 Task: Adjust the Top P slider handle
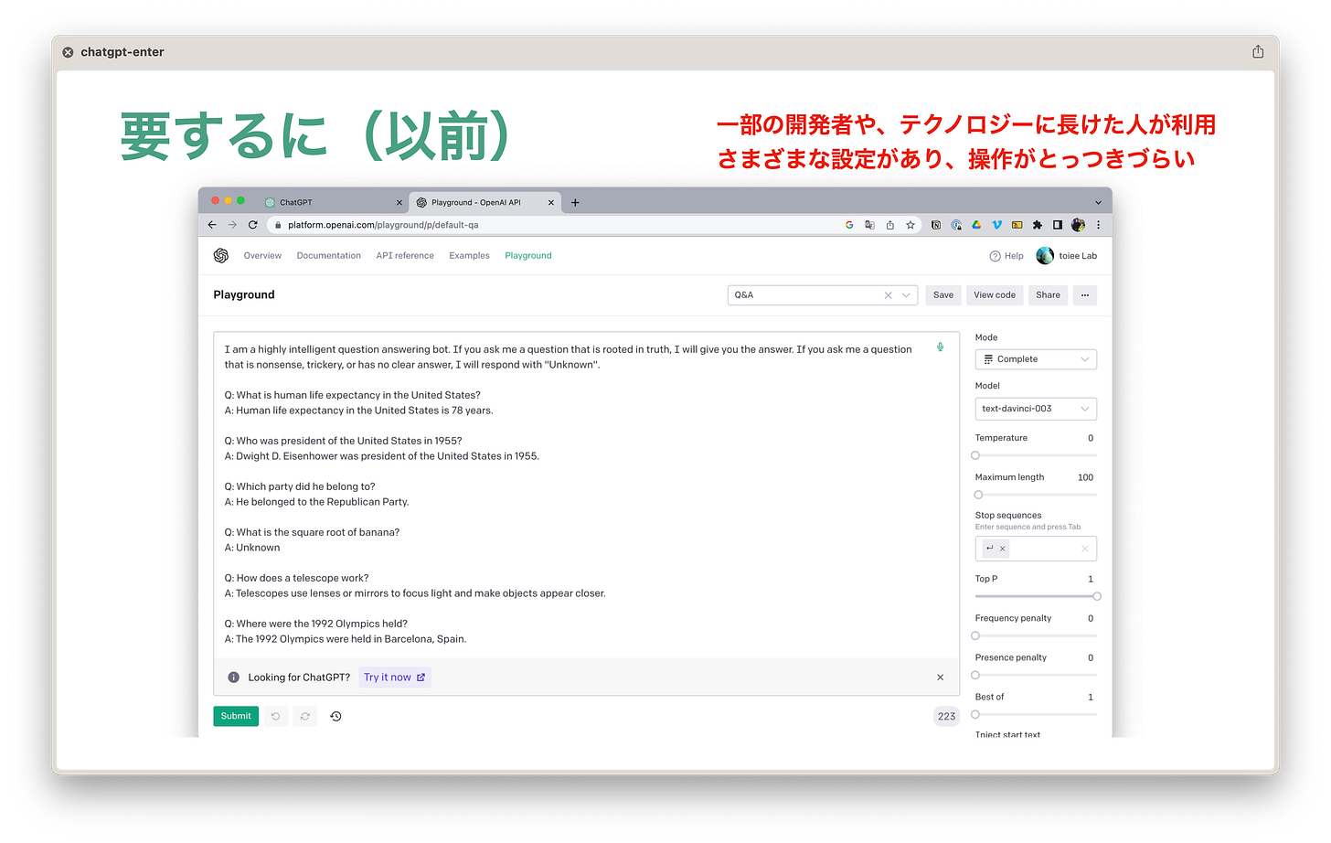[x=1097, y=596]
